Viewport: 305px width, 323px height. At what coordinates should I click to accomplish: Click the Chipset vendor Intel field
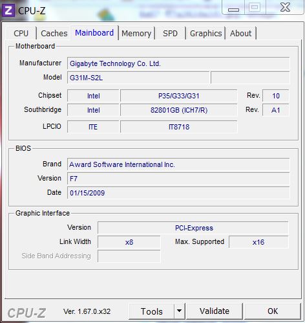coord(93,96)
